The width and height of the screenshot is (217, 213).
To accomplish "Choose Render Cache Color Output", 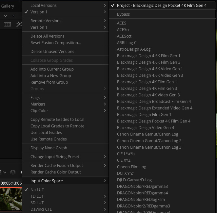I will tap(65, 172).
